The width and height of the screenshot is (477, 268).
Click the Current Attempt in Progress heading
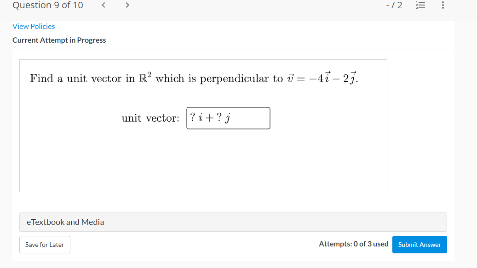(x=59, y=40)
